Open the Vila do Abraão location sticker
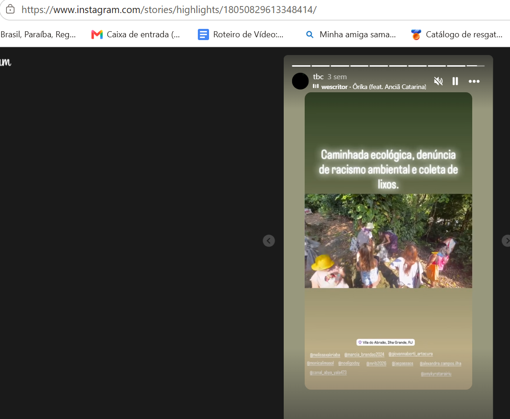The width and height of the screenshot is (510, 419). pos(385,343)
